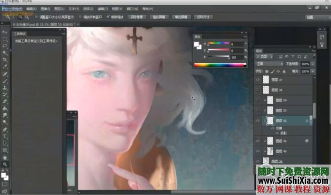Select the Move tool

[x=5, y=32]
